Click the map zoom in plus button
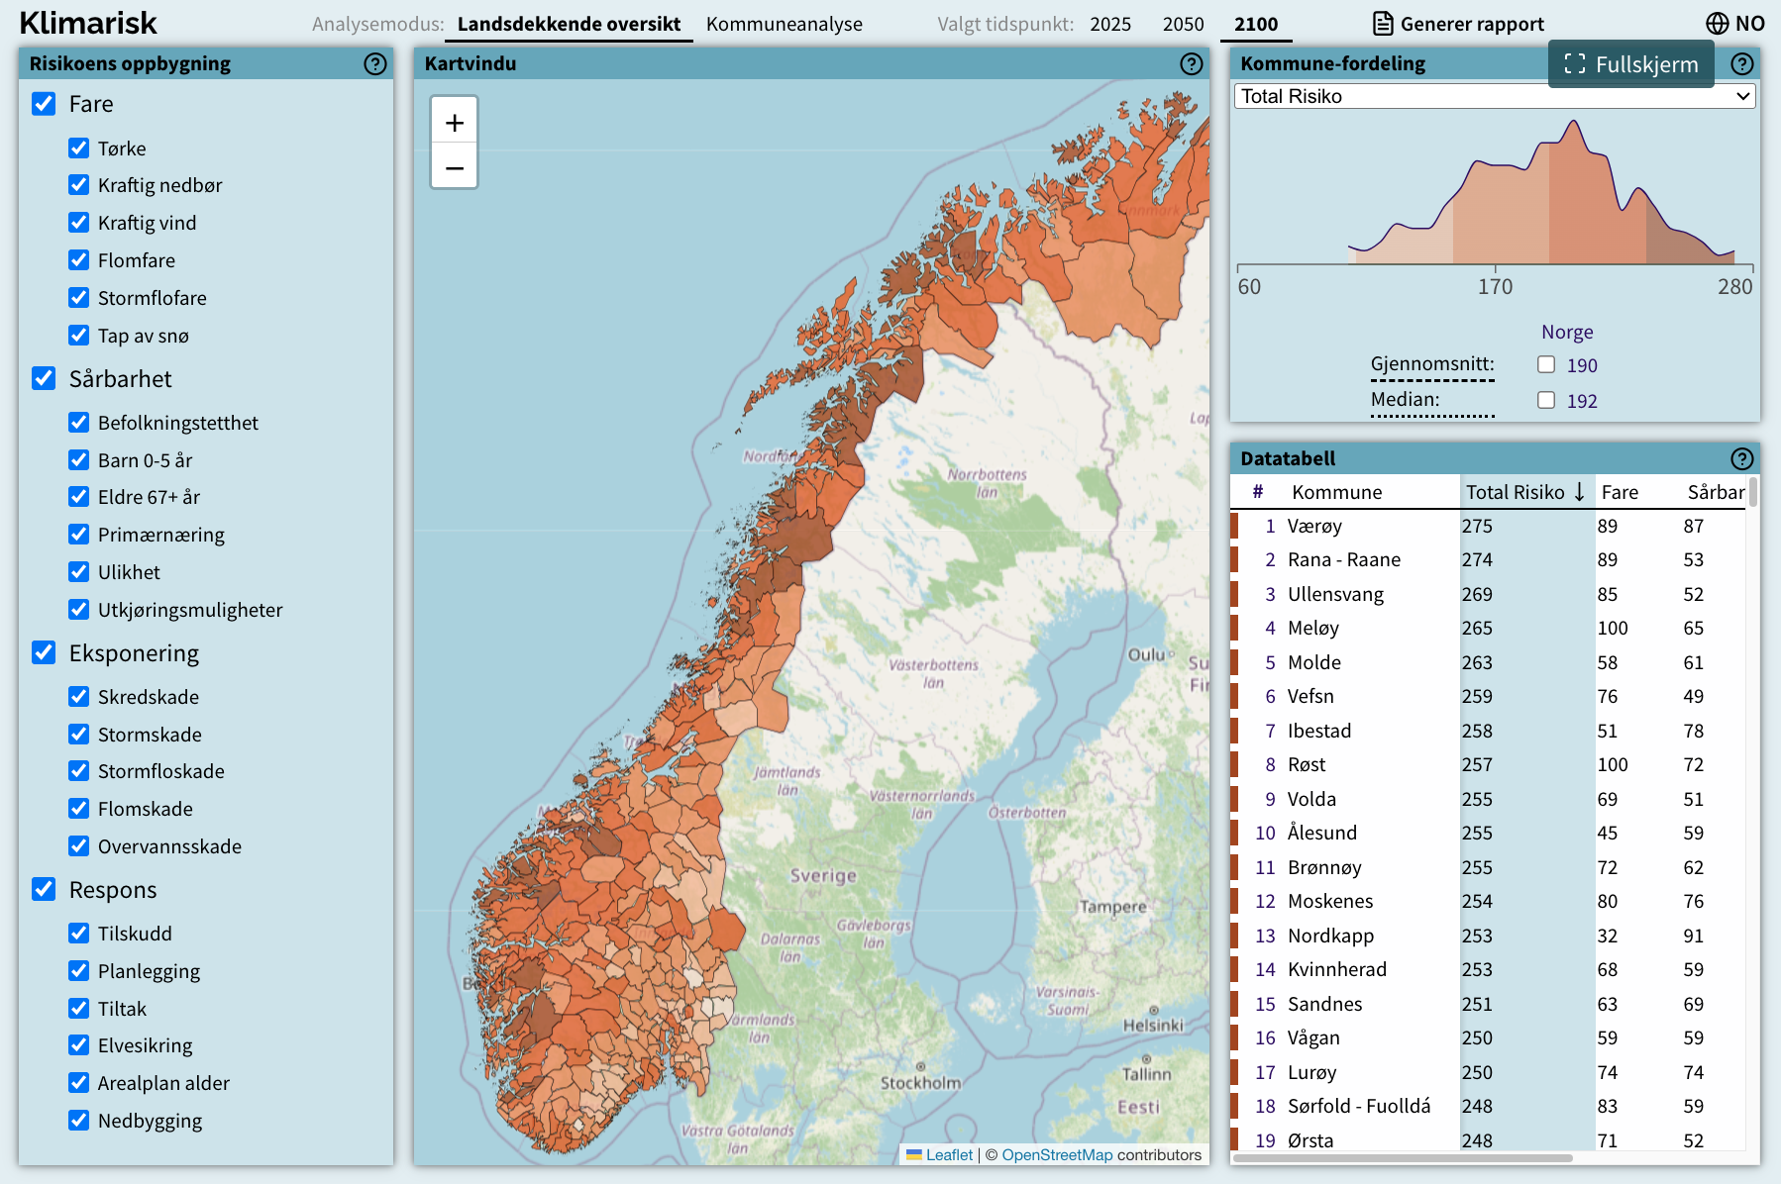Image resolution: width=1781 pixels, height=1184 pixels. pos(455,123)
